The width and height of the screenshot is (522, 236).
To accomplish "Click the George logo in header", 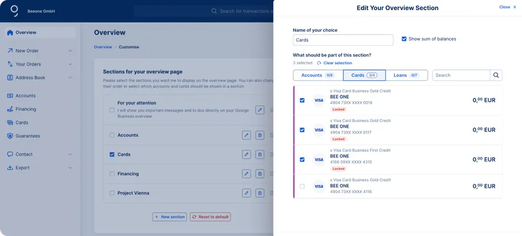I will (x=14, y=11).
